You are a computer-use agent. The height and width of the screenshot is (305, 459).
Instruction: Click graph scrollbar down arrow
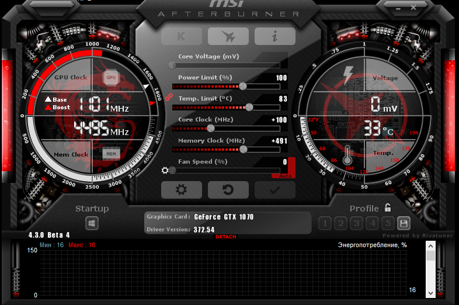click(430, 293)
